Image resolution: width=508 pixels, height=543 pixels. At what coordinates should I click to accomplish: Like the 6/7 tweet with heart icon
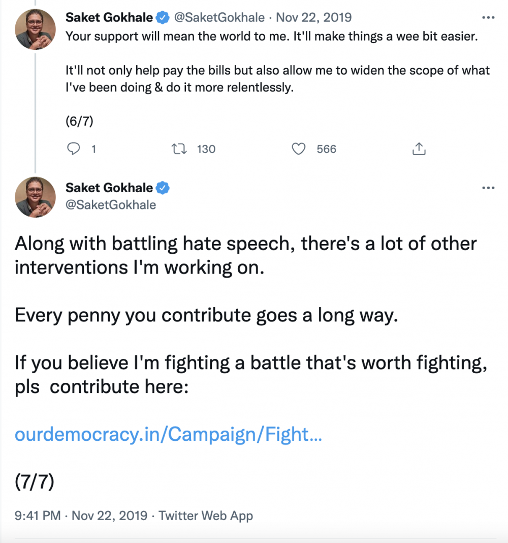299,149
